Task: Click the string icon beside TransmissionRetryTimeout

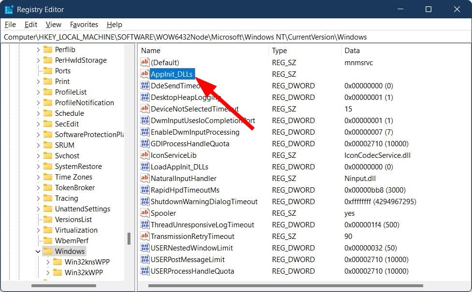Action: tap(145, 236)
